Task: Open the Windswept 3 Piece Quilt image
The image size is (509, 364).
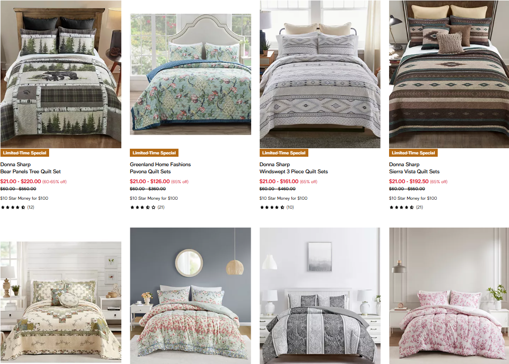Action: 320,74
